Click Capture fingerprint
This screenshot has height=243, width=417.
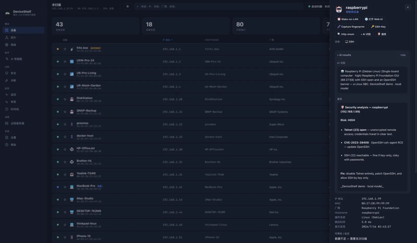[x=351, y=27]
